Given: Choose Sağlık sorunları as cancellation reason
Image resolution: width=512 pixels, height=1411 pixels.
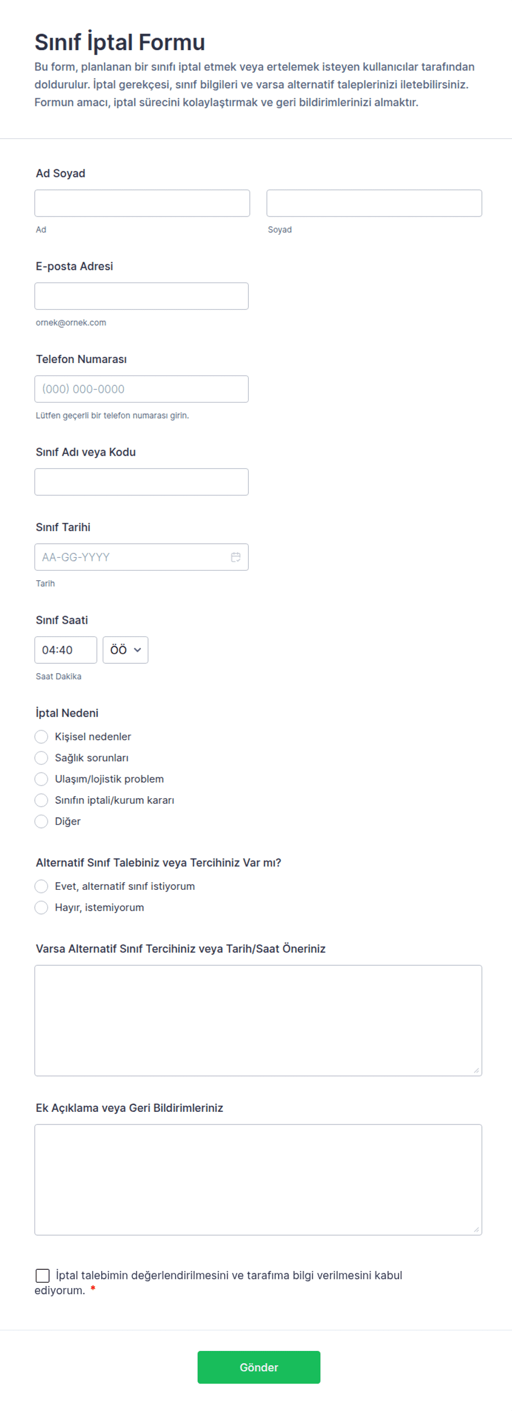Looking at the screenshot, I should click(x=41, y=757).
